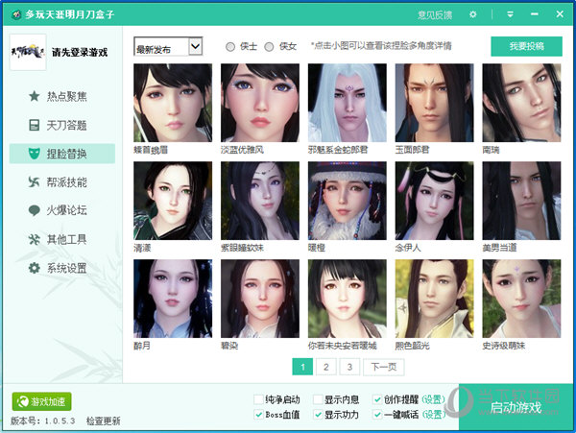
Task: Open the 玉面郎君 face thumbnail
Action: (x=434, y=103)
